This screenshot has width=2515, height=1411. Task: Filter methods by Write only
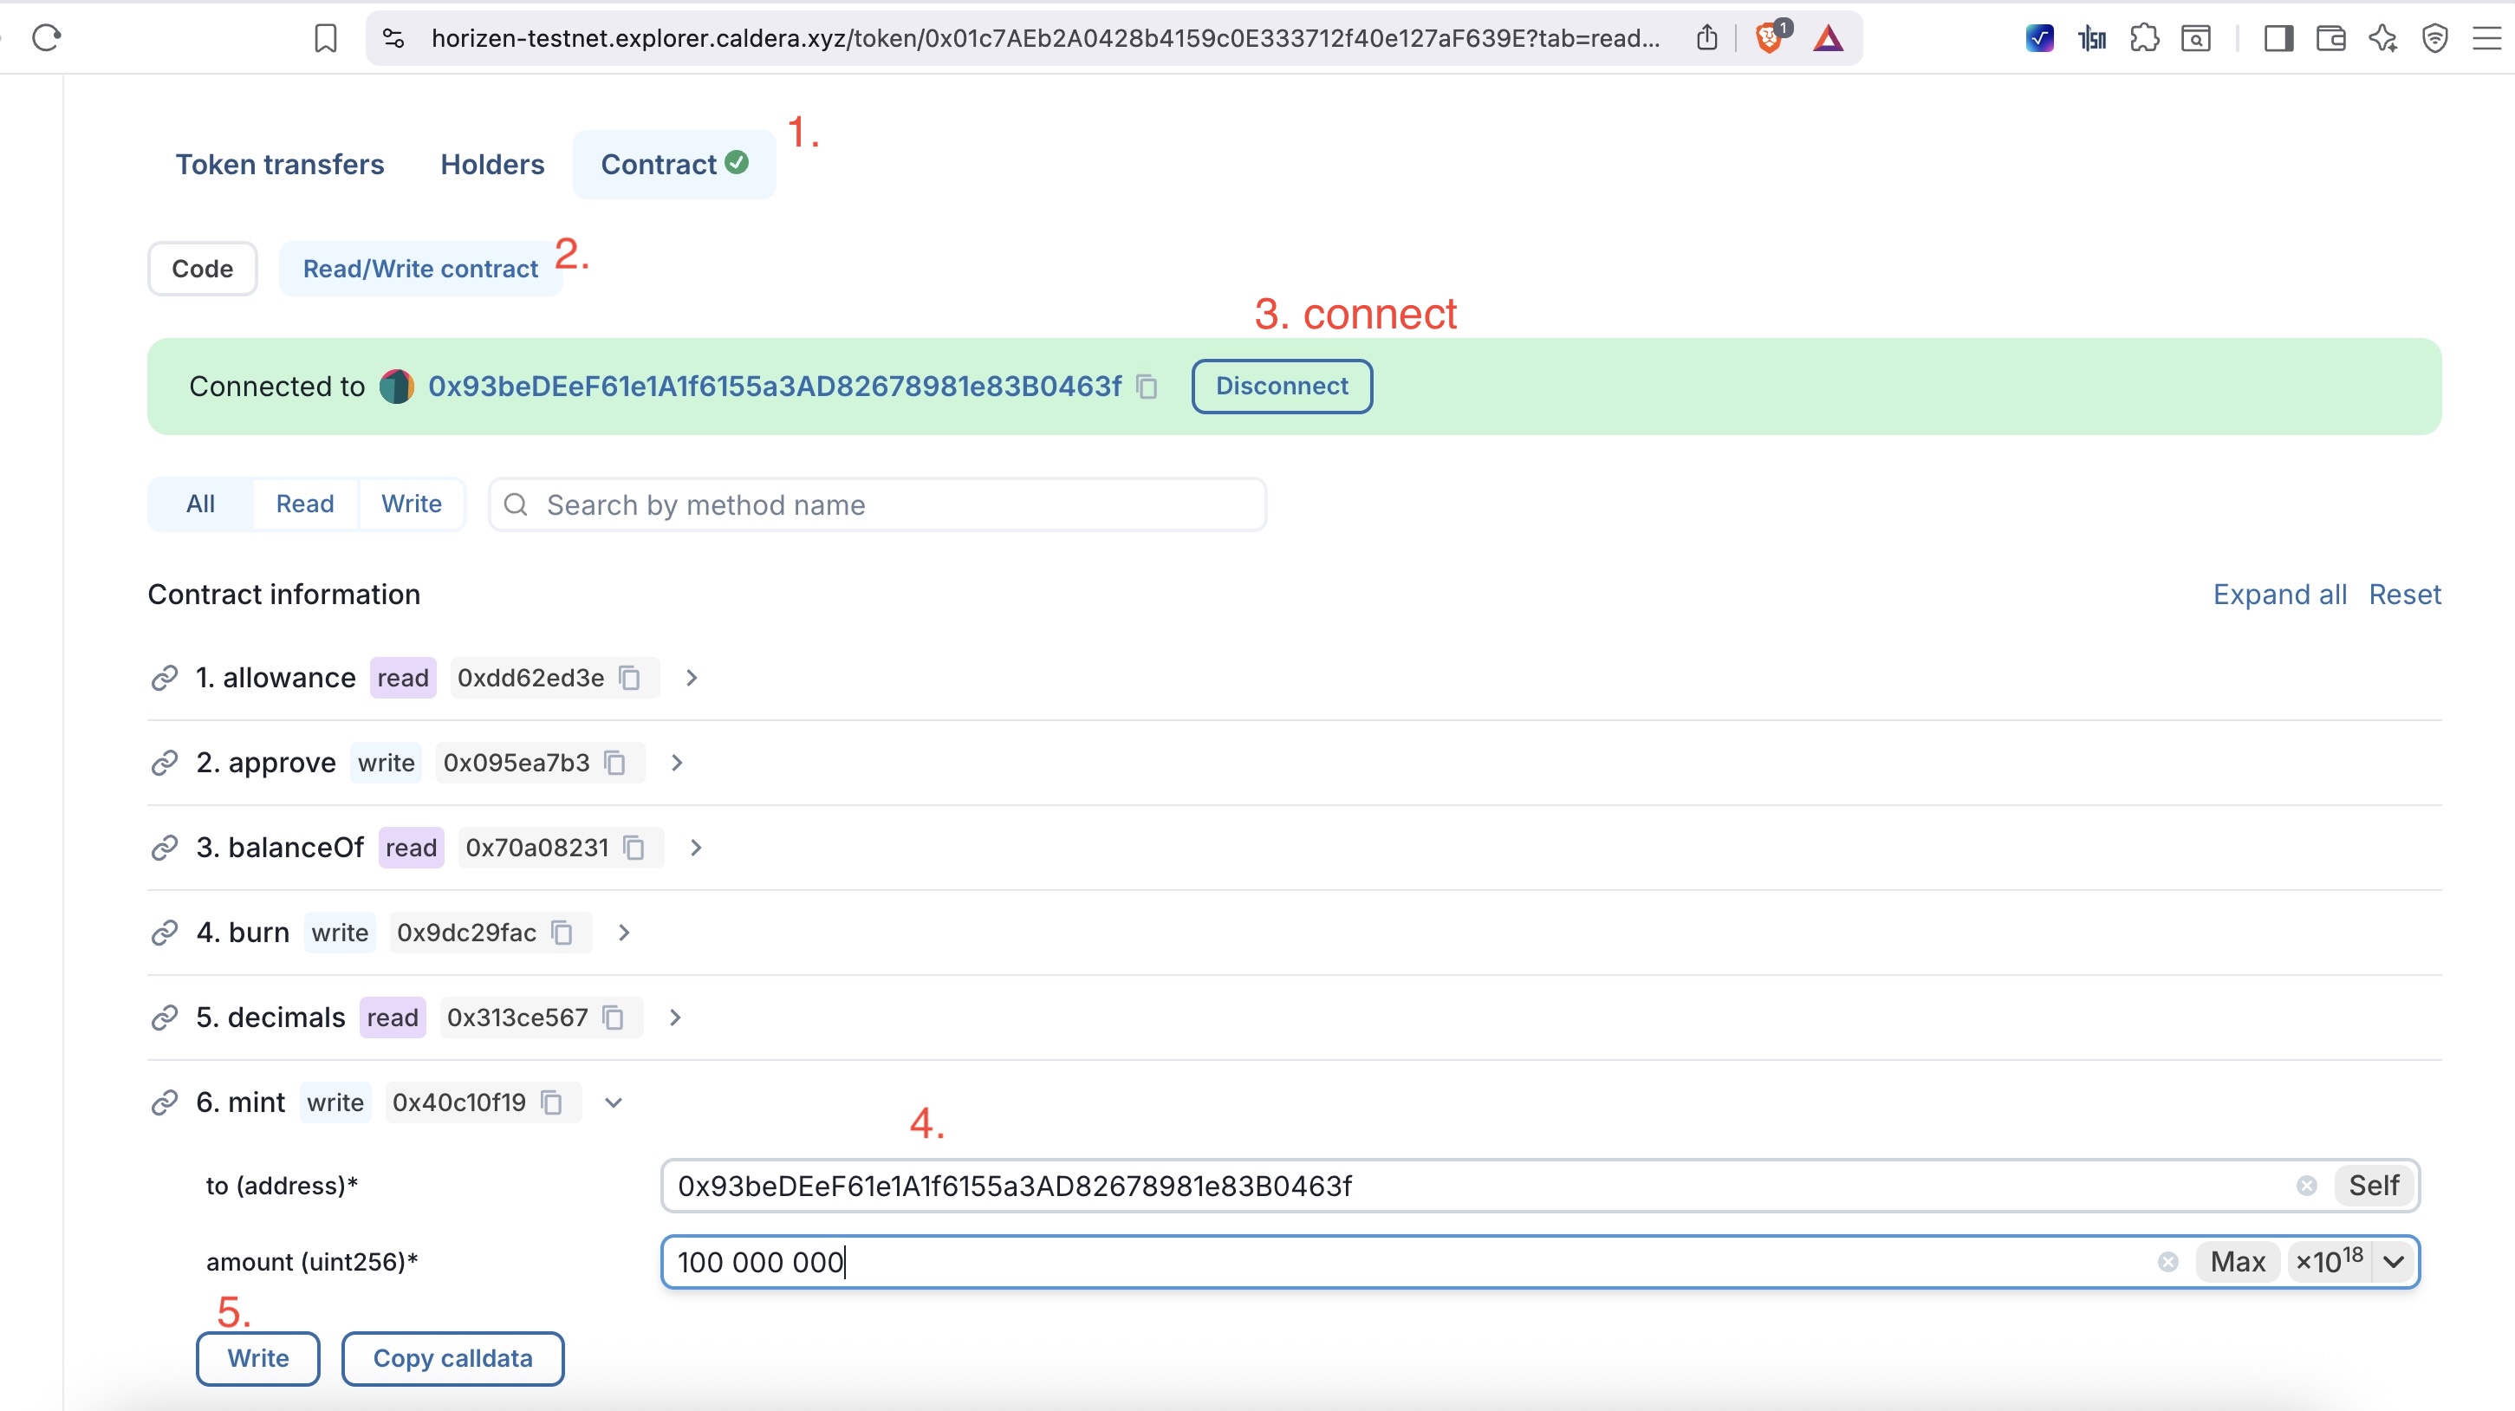411,504
